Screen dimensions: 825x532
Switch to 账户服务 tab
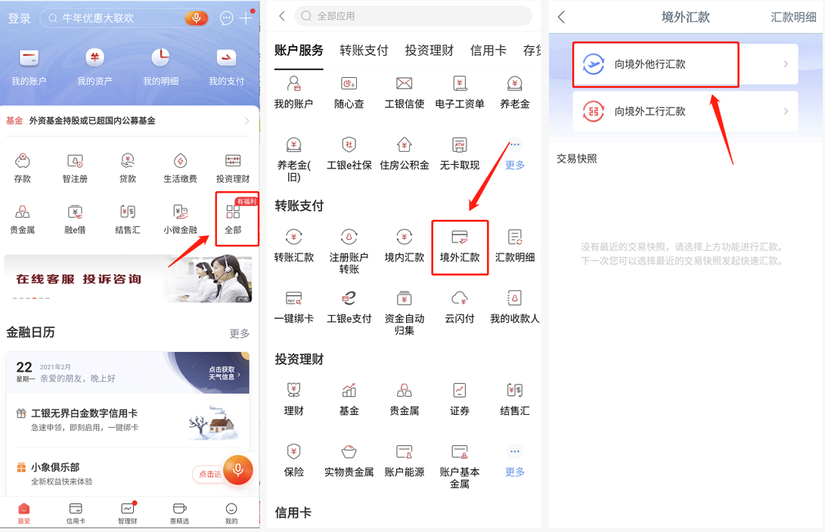pos(299,51)
